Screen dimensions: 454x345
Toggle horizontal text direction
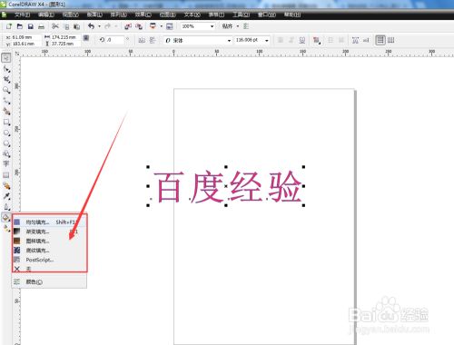(380, 40)
